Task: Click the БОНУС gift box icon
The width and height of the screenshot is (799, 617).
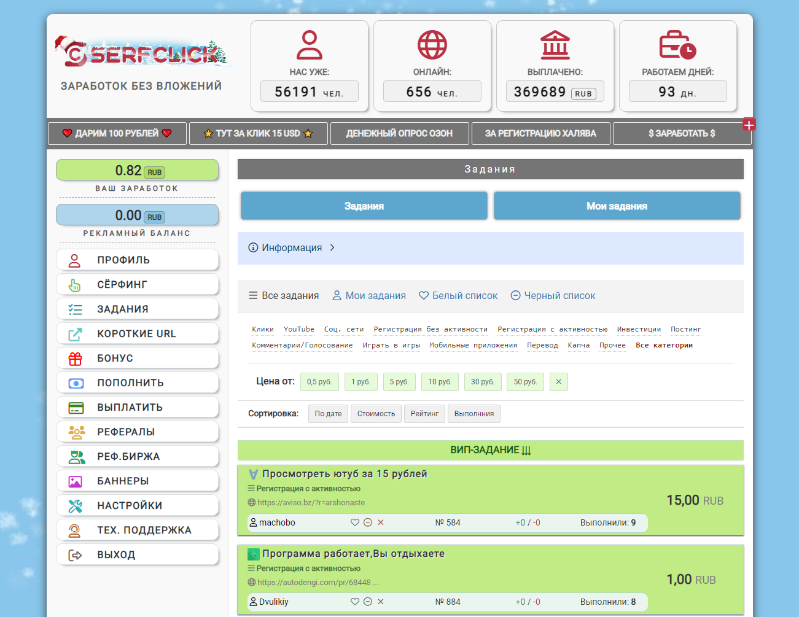Action: pyautogui.click(x=75, y=359)
